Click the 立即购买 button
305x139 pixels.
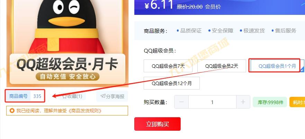point(158,124)
